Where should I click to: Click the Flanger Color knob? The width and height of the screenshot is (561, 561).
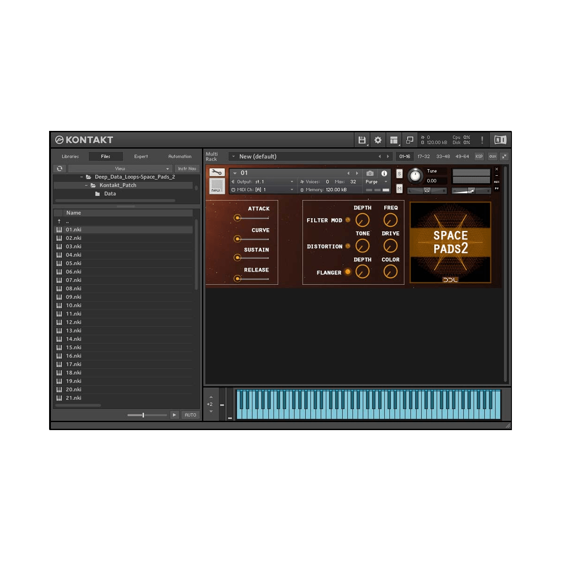click(390, 272)
